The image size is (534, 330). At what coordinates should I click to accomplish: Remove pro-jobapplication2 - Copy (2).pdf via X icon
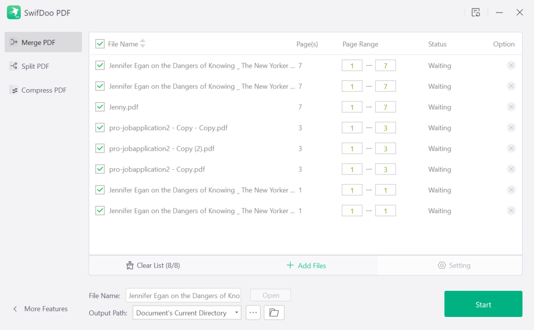click(511, 149)
